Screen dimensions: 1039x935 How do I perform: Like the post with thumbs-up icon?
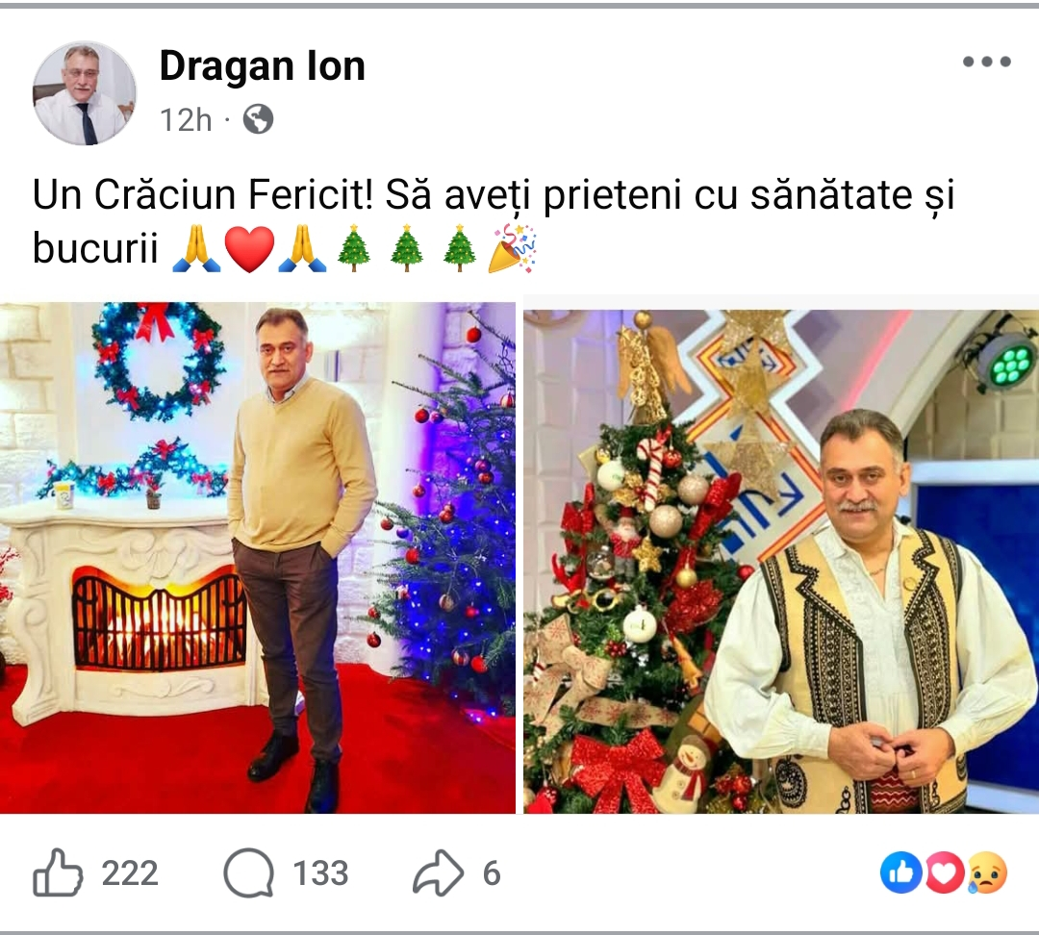tap(58, 872)
